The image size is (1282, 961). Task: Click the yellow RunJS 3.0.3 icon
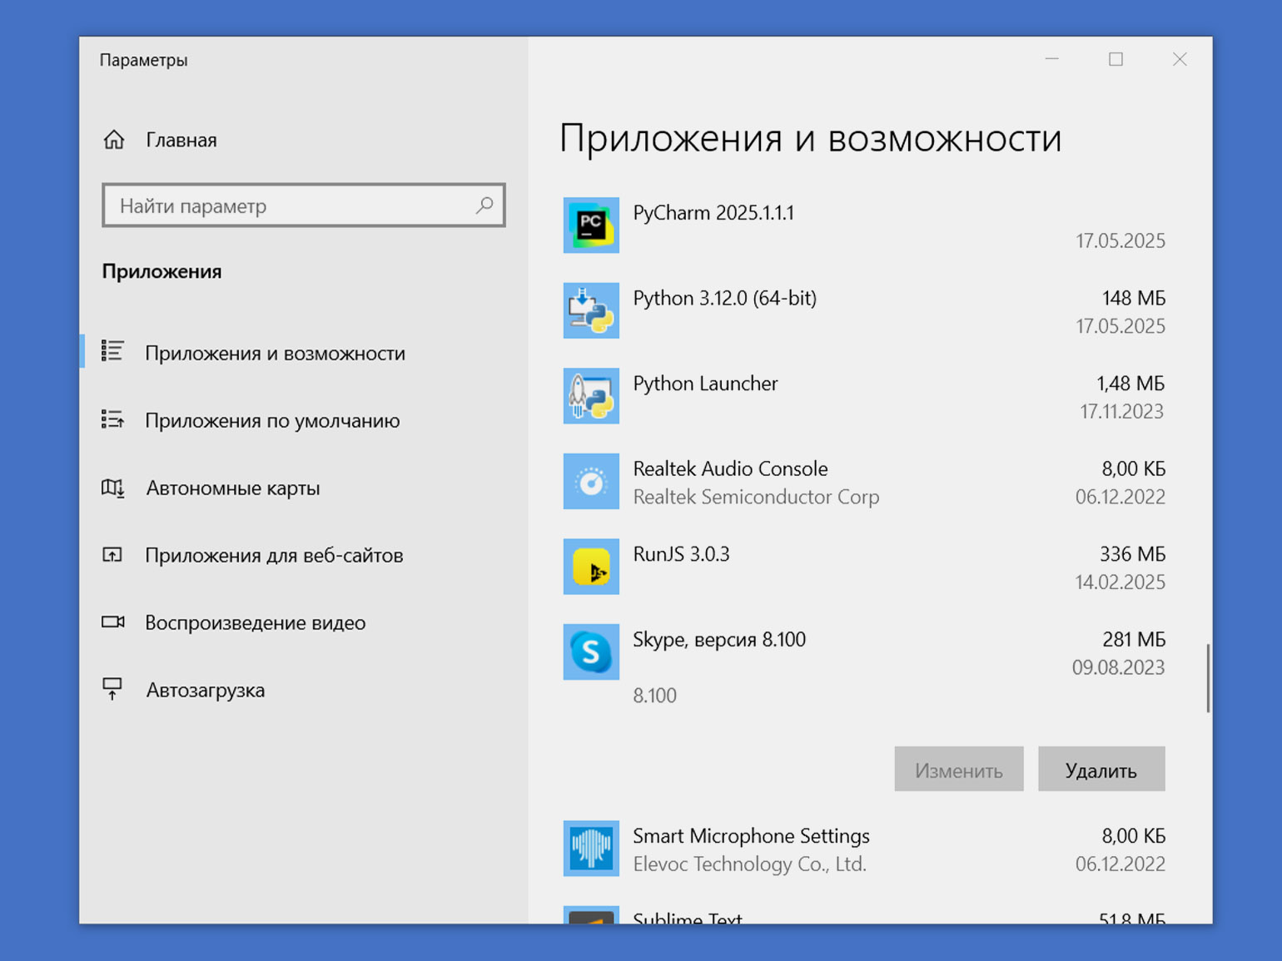click(591, 567)
